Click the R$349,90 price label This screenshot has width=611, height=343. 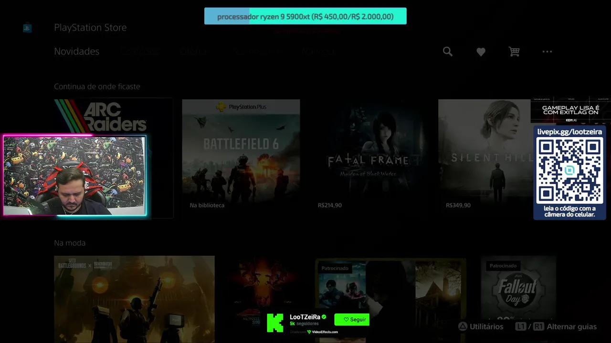click(458, 205)
